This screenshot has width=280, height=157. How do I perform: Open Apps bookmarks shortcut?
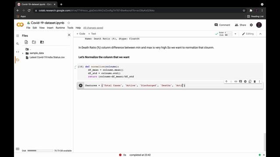click(x=21, y=17)
